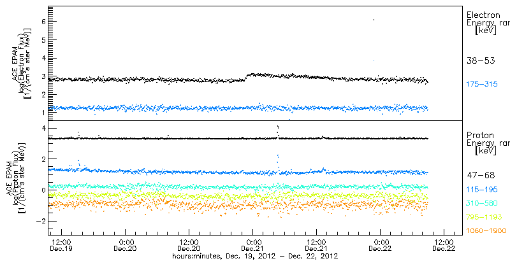
Task: Click the 0:00 Dec.20 time axis label
Action: pyautogui.click(x=125, y=246)
